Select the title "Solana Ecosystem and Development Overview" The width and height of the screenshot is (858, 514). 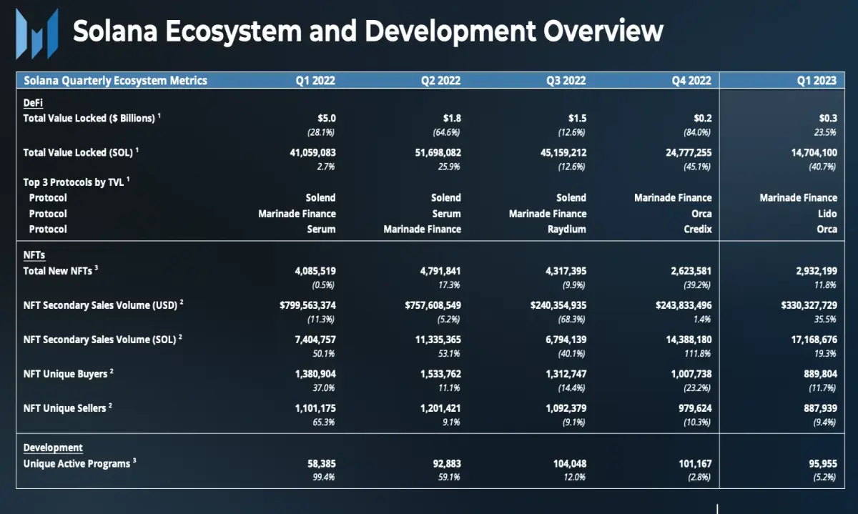pos(368,31)
